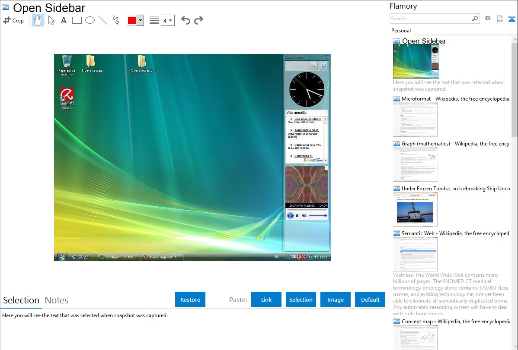Open the Semantic Web snapshot thumbnail
The width and height of the screenshot is (518, 350).
415,254
